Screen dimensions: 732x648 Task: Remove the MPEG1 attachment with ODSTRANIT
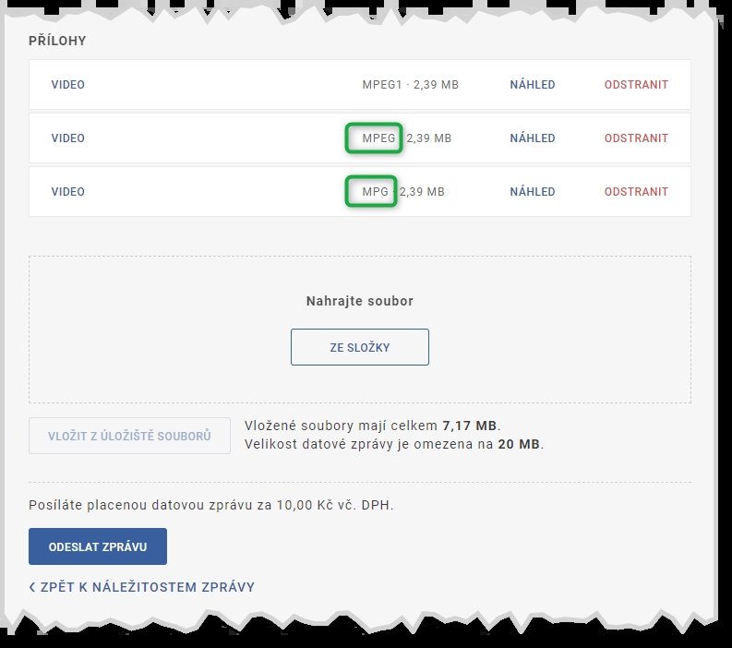tap(636, 85)
